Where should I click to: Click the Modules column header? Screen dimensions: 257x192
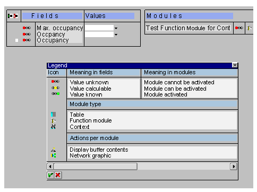pyautogui.click(x=190, y=16)
